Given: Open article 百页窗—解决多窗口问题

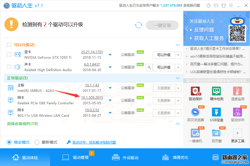Looking at the screenshot, I should click(217, 64).
